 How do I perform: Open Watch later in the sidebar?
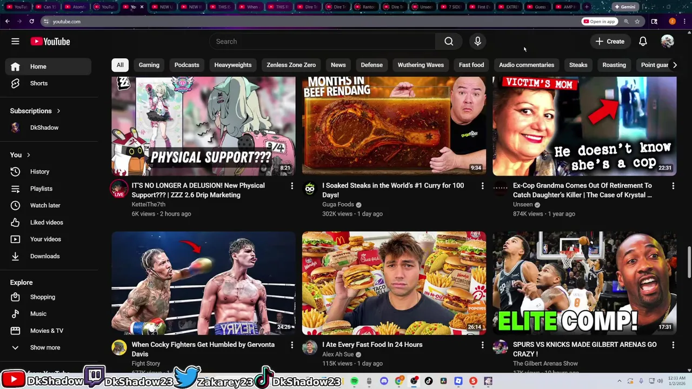pos(49,205)
